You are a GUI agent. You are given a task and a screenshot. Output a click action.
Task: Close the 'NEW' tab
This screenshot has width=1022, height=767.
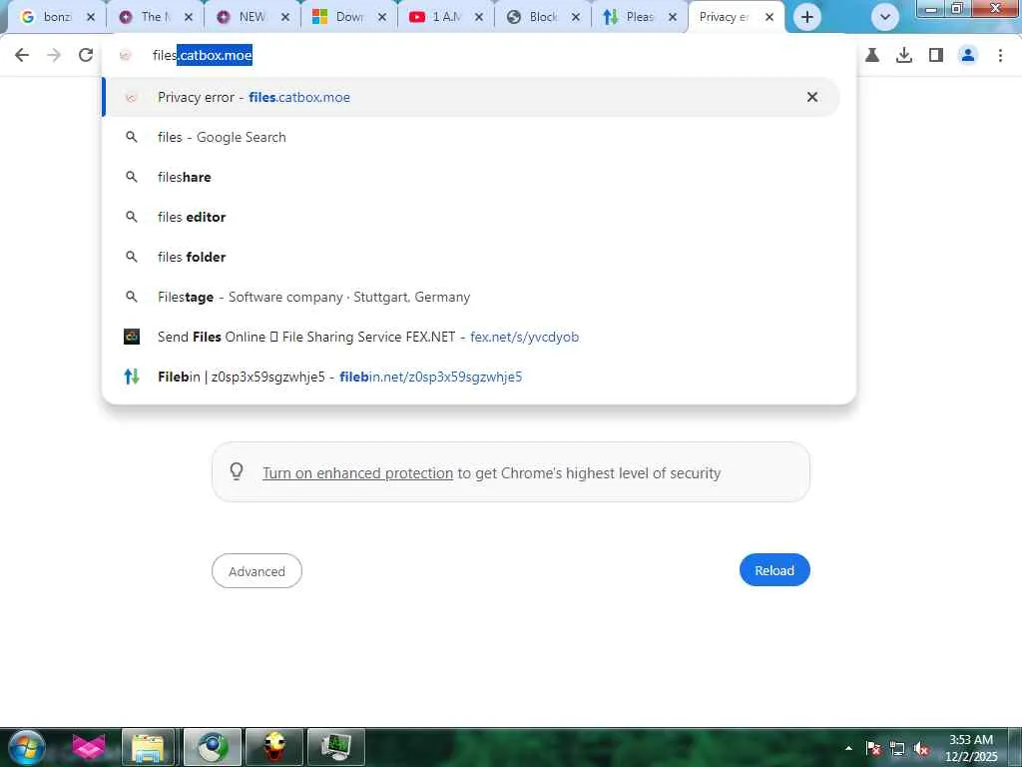[284, 17]
